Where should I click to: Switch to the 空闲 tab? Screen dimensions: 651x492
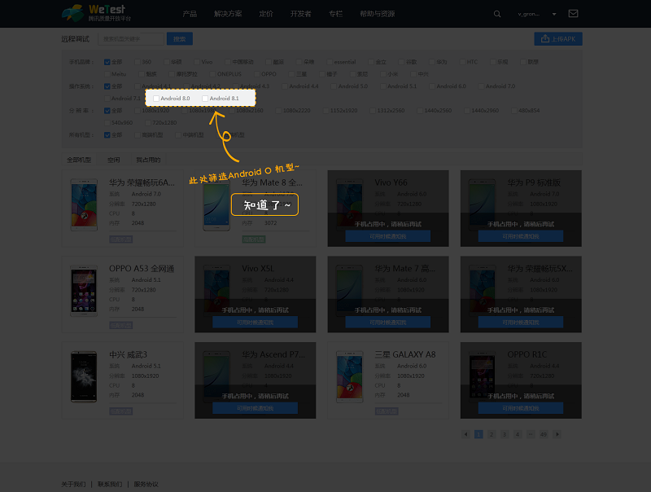pyautogui.click(x=113, y=160)
